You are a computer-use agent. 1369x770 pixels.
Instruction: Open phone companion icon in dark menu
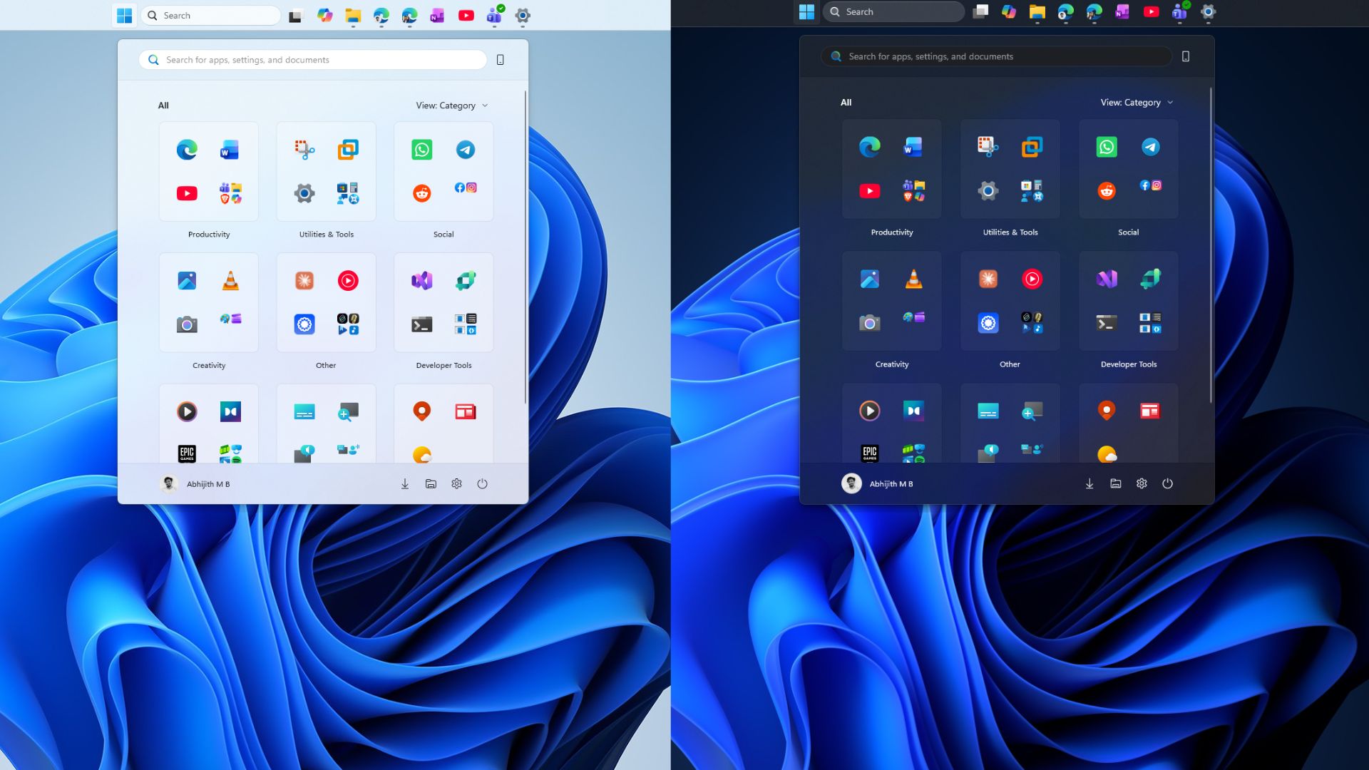click(x=1186, y=56)
